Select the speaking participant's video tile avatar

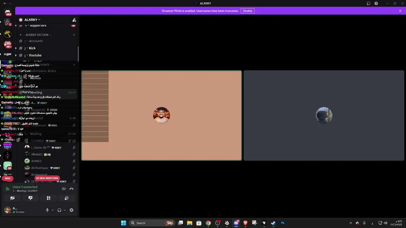click(x=161, y=115)
